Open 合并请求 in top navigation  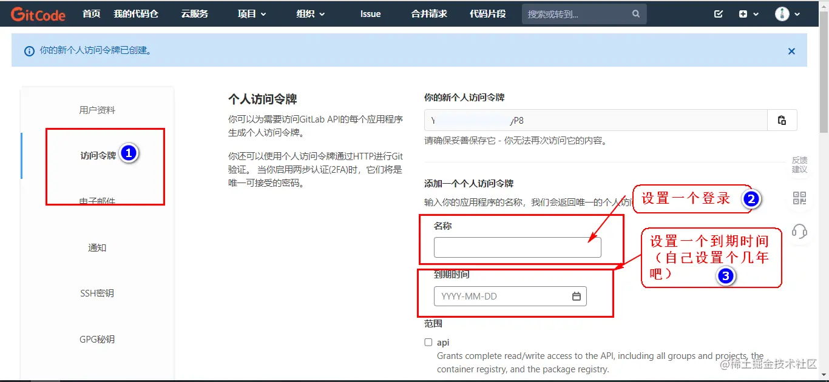(x=429, y=13)
